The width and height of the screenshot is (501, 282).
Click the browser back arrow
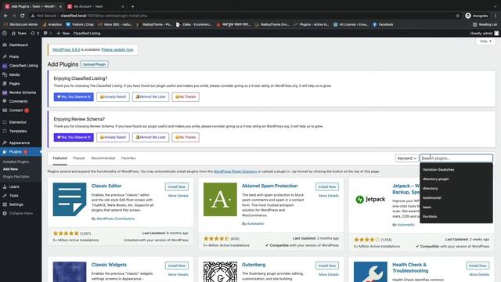[x=5, y=16]
